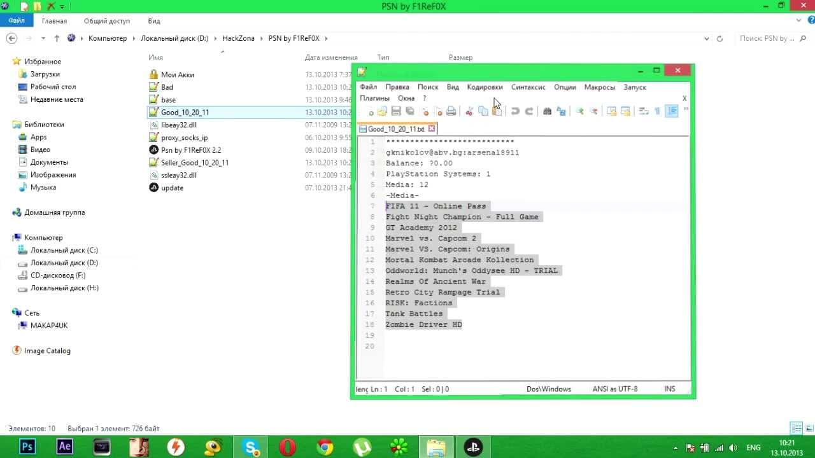Open the Правка menu in the editor
815x458 pixels.
(x=397, y=87)
